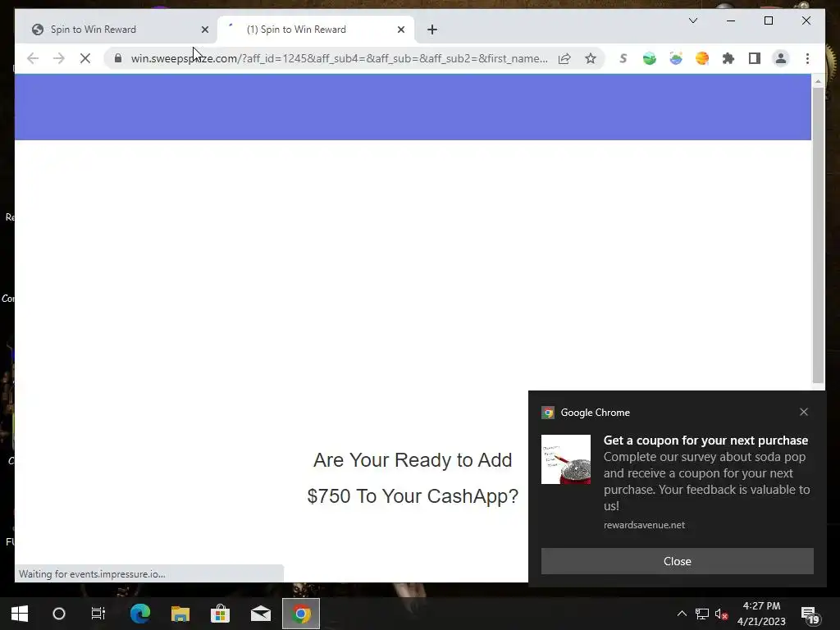Click the "$750 To Your CashApp?" text
Screen dimensions: 840x630
point(413,496)
